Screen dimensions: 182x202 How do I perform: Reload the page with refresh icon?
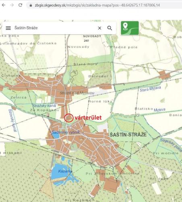tap(20, 5)
